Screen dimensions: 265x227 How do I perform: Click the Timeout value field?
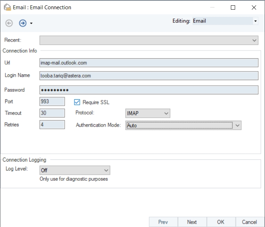[52, 113]
